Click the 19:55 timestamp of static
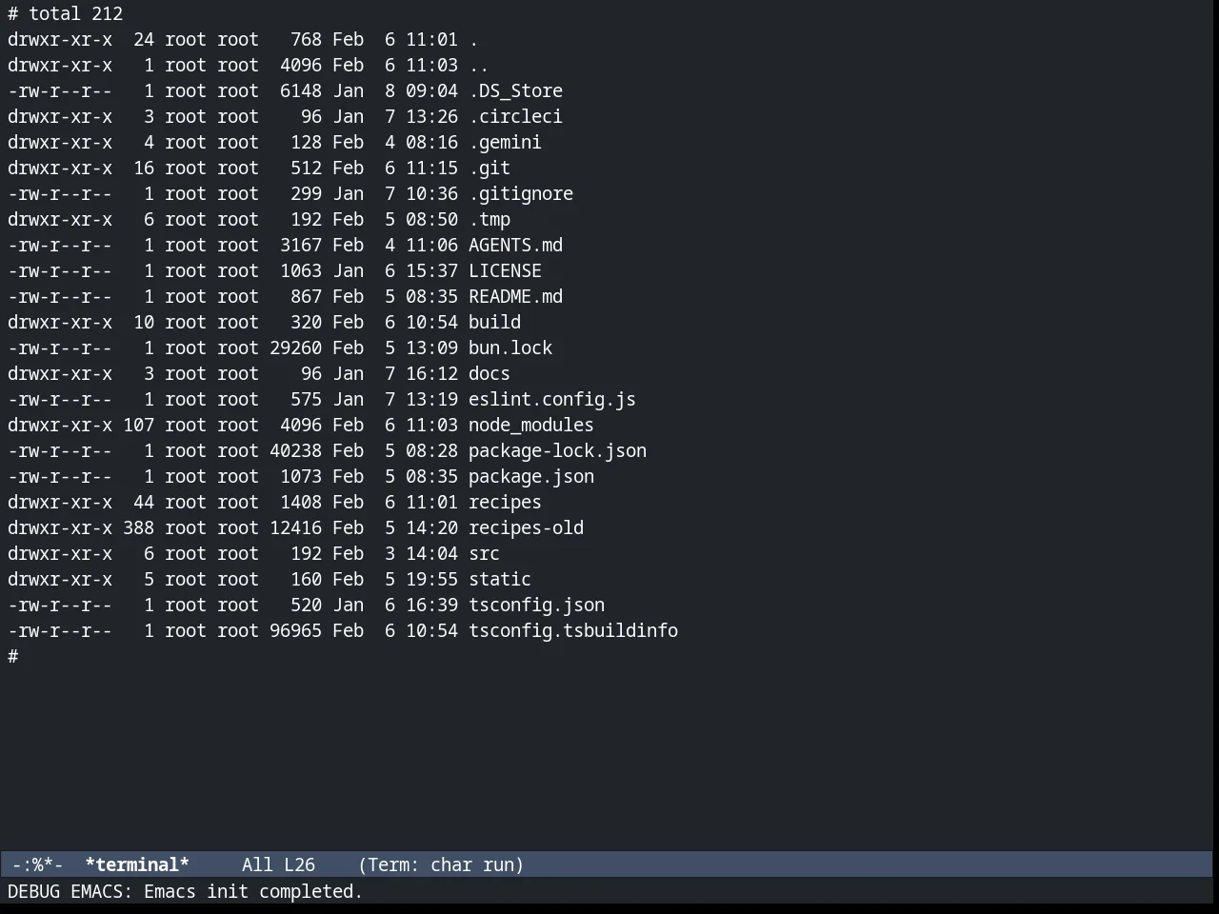The width and height of the screenshot is (1219, 914). point(431,580)
